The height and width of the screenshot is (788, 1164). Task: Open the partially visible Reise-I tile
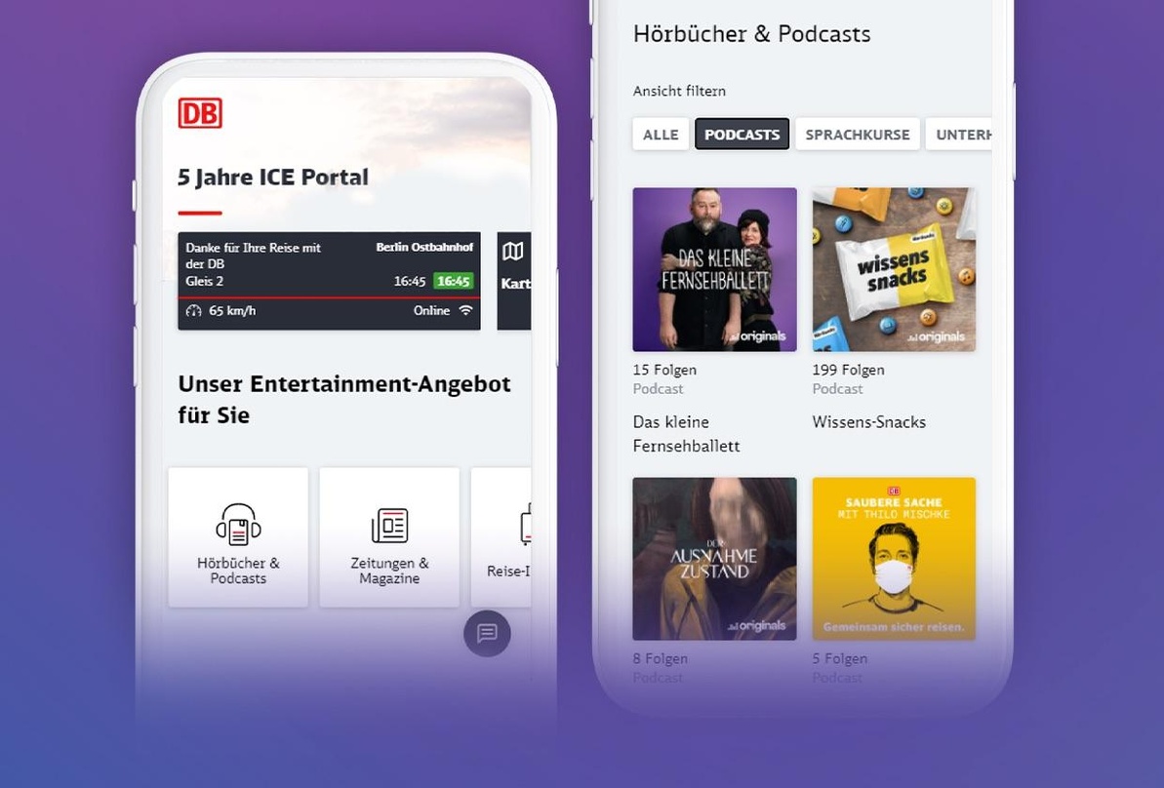[x=502, y=537]
